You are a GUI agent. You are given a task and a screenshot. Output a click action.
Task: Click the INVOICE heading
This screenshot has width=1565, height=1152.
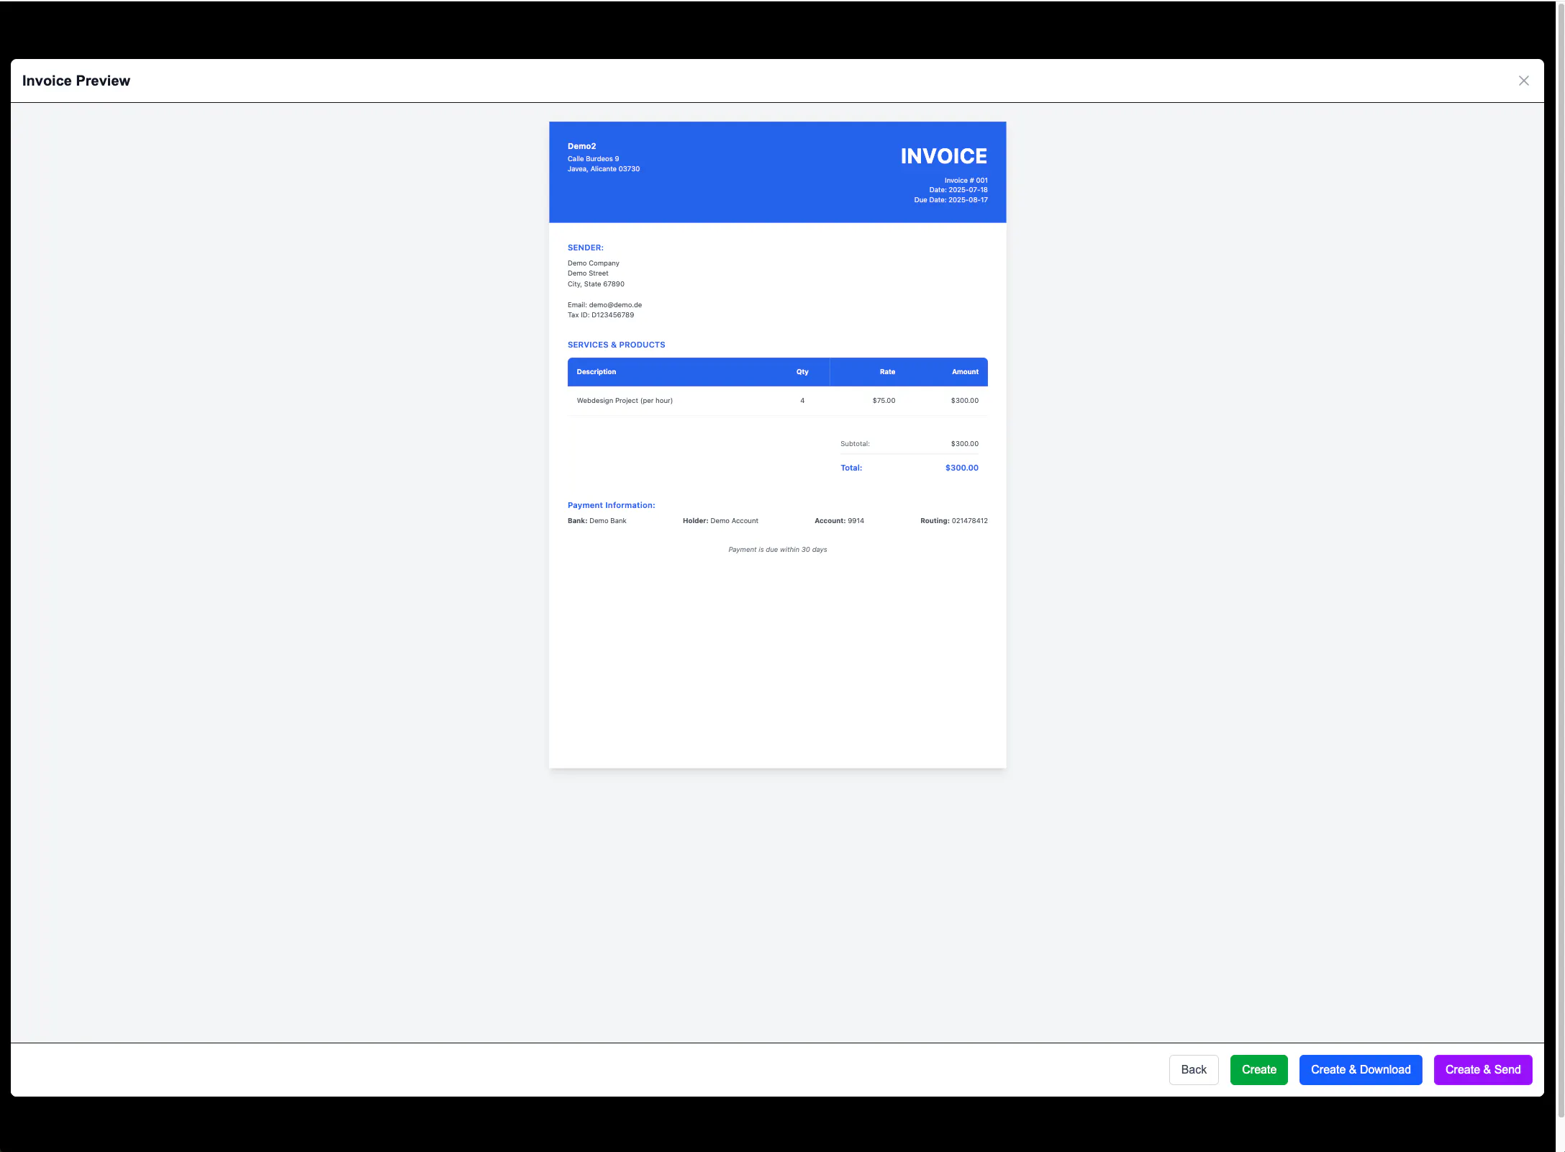[x=943, y=156]
